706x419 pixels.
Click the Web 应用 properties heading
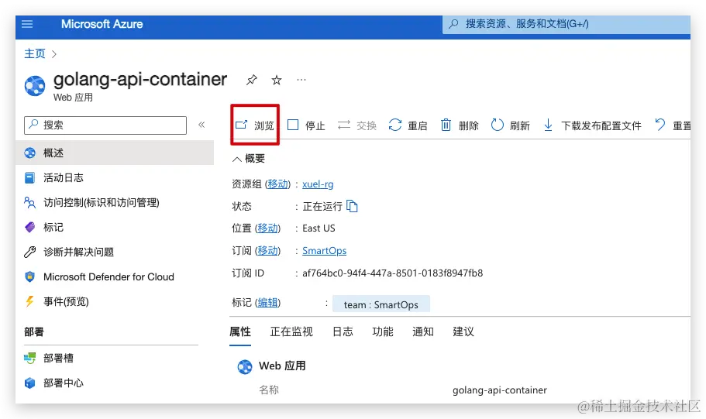coord(282,366)
